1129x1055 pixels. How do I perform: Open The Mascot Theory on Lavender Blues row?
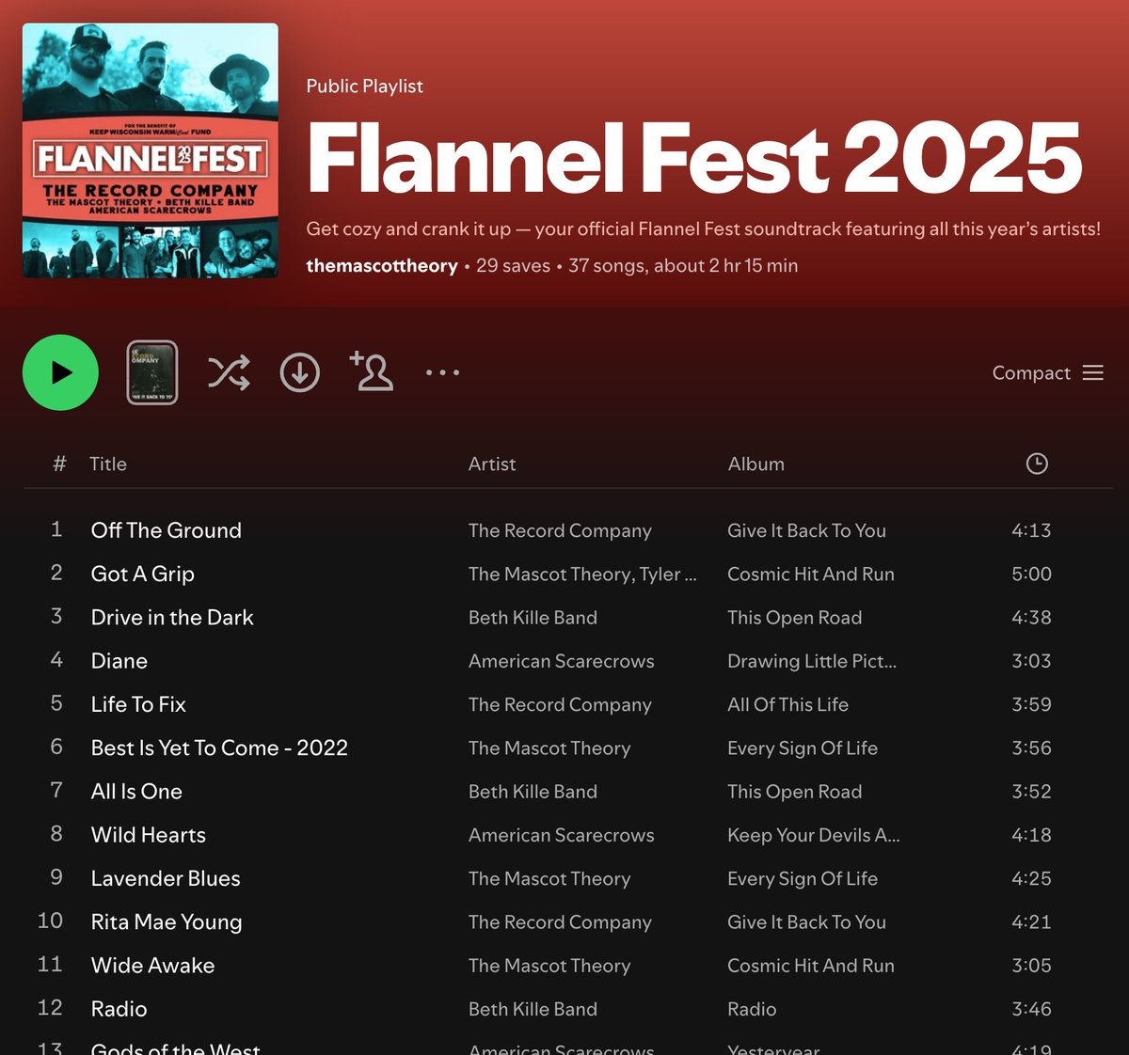(549, 878)
